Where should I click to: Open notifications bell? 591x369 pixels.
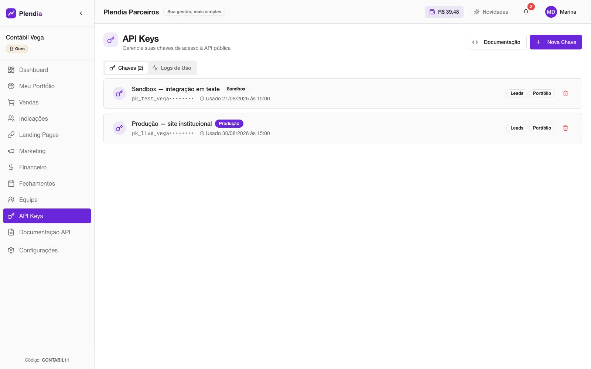pyautogui.click(x=526, y=12)
